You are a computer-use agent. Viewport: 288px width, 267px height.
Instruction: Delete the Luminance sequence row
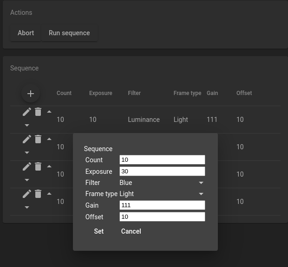coord(38,112)
